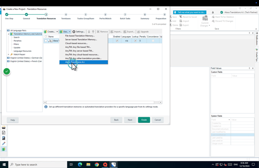Click the Help button
The height and width of the screenshot is (168, 259).
(x=13, y=120)
